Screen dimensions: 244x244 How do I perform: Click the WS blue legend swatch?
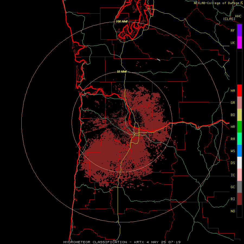(x=239, y=151)
